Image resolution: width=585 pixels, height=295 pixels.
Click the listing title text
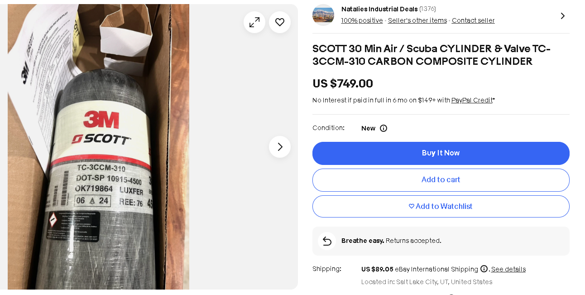[x=431, y=55]
